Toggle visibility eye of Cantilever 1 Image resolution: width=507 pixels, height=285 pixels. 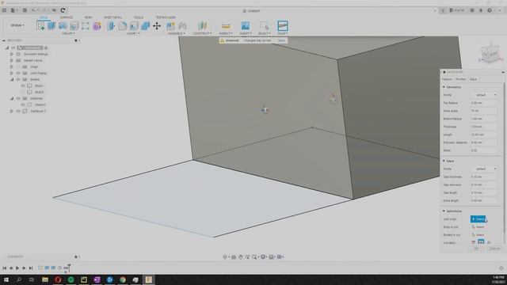18,111
